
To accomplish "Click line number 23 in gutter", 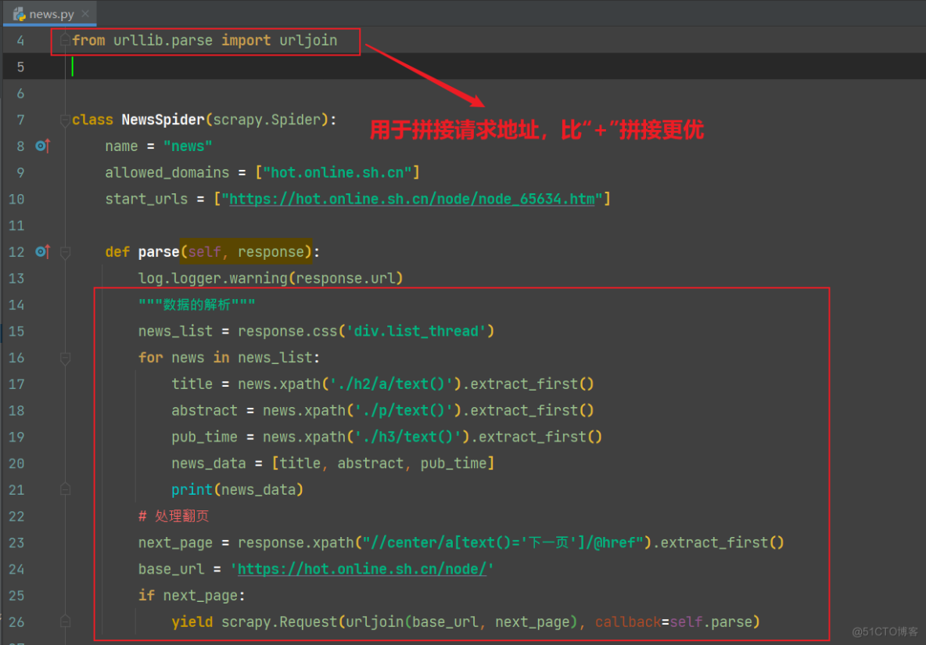I will pos(16,542).
